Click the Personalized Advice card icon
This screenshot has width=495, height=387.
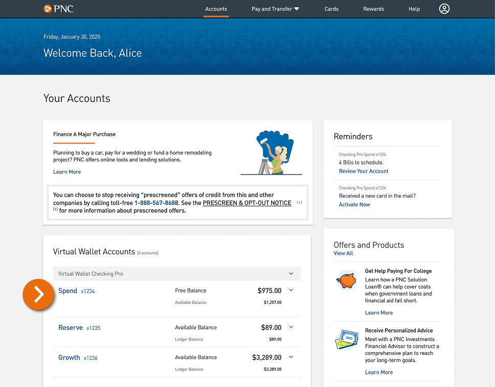click(346, 340)
